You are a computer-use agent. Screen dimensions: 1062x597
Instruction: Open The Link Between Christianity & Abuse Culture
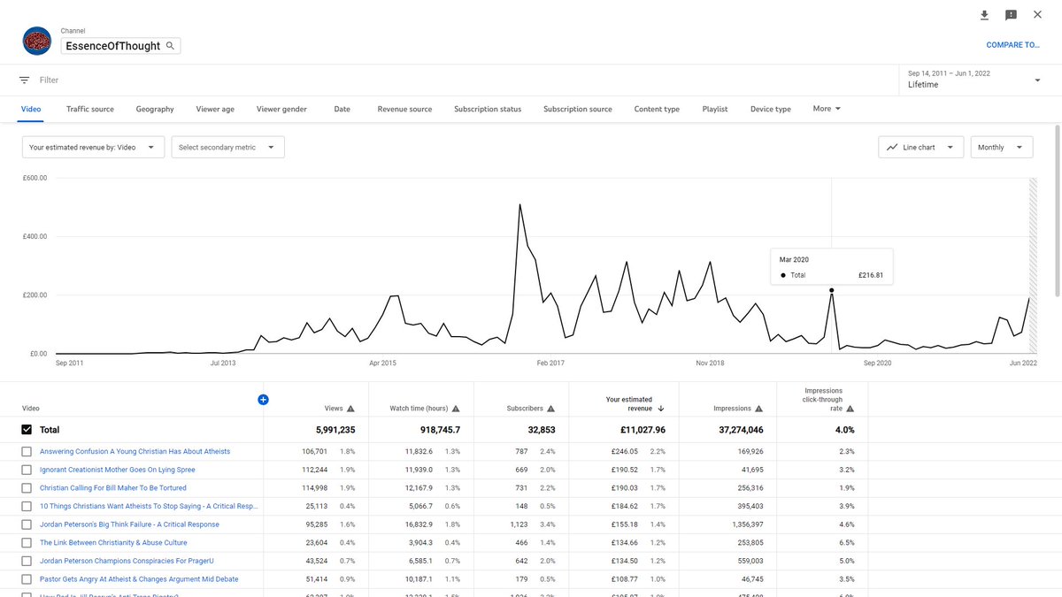point(113,543)
